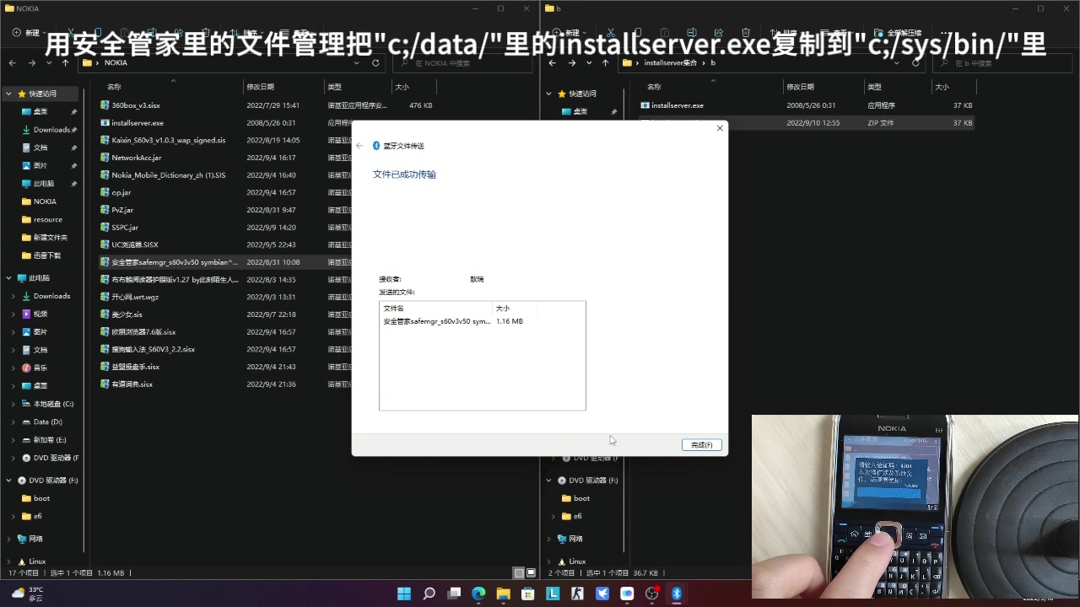Viewport: 1080px width, 607px height.
Task: Refresh the b window folder view
Action: click(x=915, y=62)
